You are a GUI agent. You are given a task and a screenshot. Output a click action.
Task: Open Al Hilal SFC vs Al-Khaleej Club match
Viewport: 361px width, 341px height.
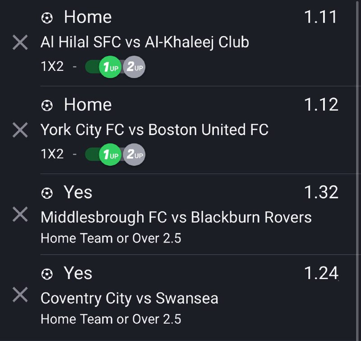point(144,42)
